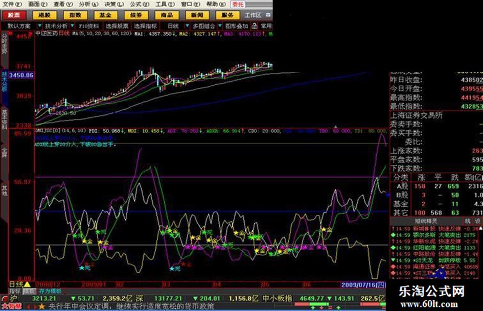Screen dimensions: 483x311
Task: Select the 基金 category button
Action: [x=105, y=15]
